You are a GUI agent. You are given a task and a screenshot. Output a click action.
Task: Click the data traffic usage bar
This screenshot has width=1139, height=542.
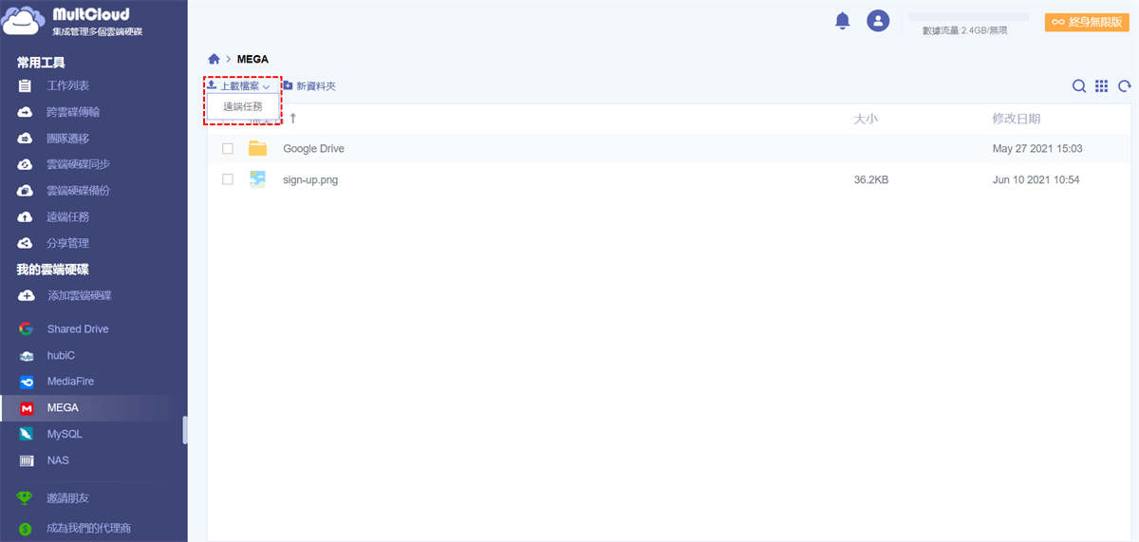(969, 17)
